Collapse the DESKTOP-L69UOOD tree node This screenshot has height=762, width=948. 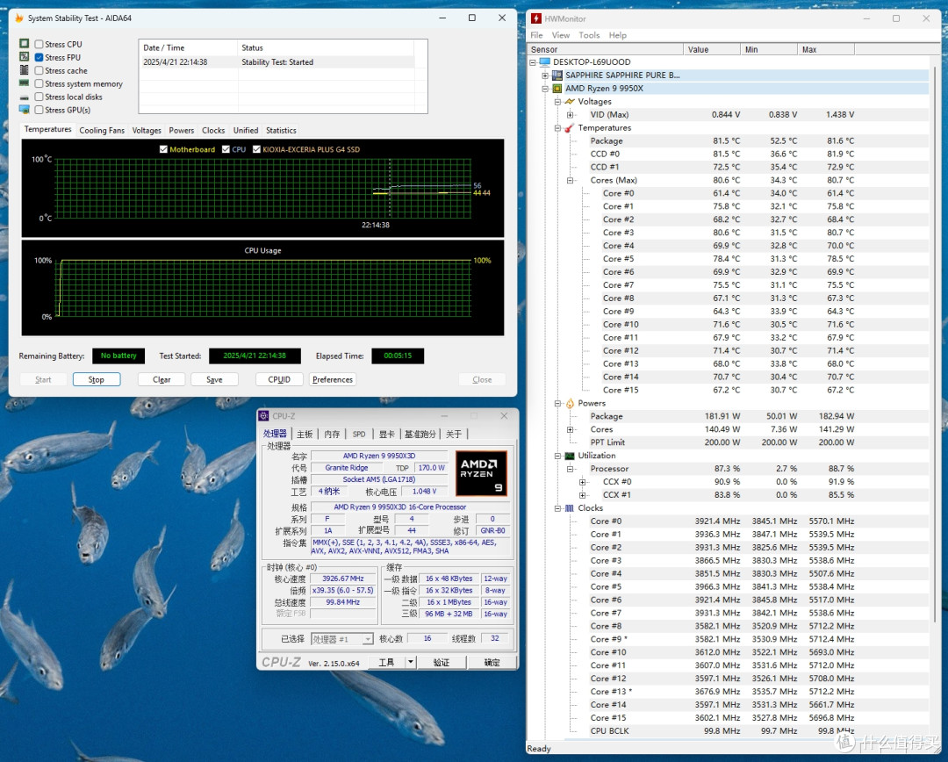click(x=533, y=62)
